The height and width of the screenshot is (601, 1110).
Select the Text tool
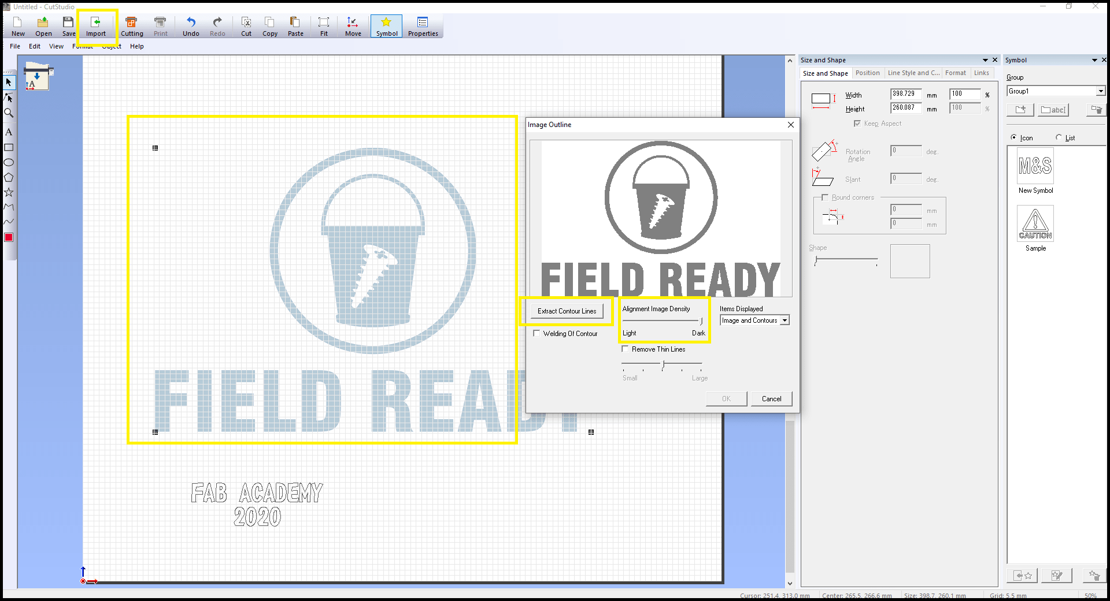[x=9, y=132]
